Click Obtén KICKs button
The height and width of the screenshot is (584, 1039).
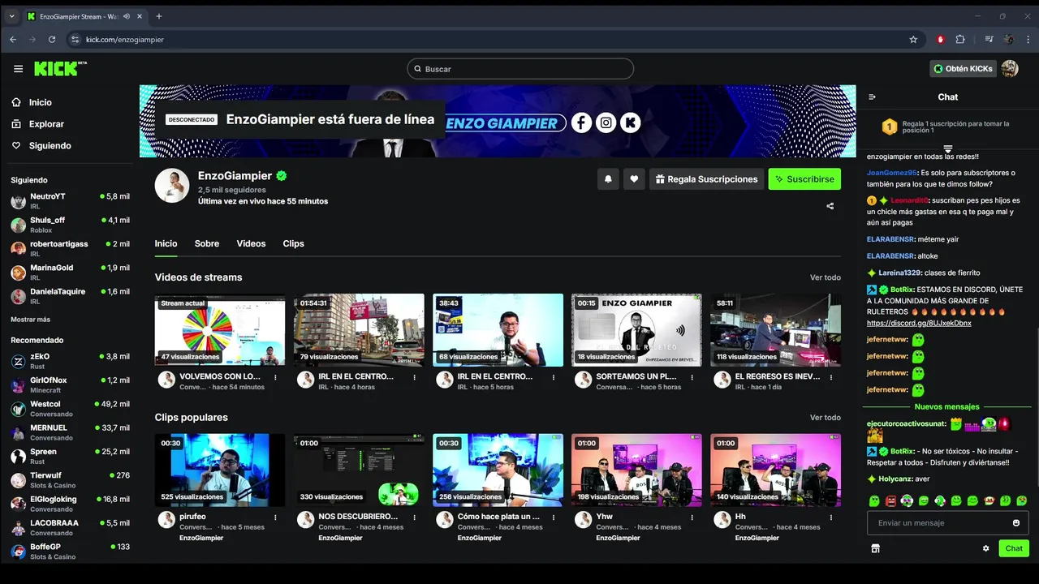963,69
